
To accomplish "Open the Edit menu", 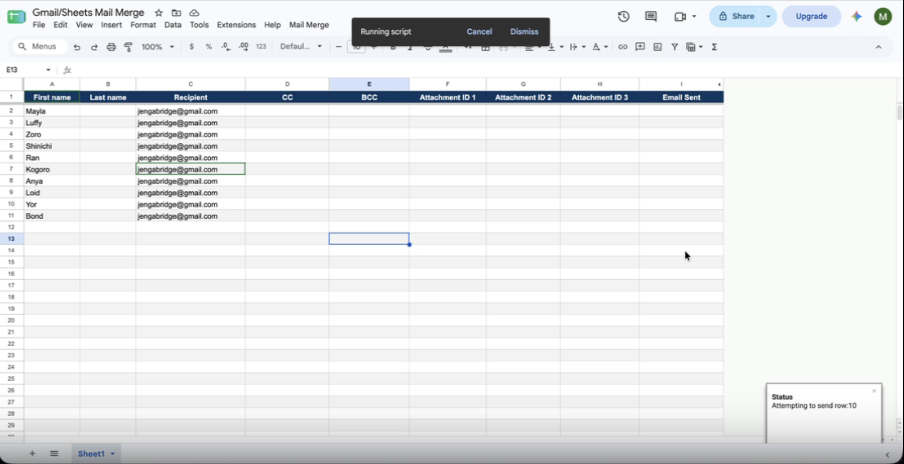I will coord(60,25).
